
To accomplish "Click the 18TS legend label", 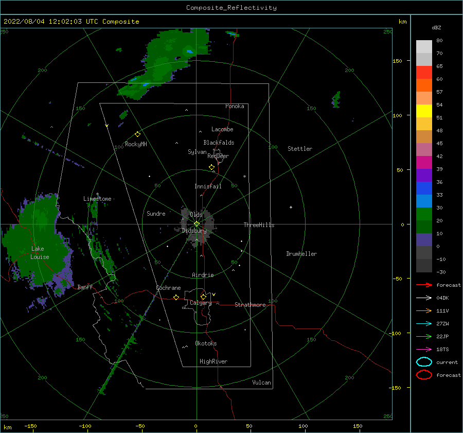I will pos(442,350).
